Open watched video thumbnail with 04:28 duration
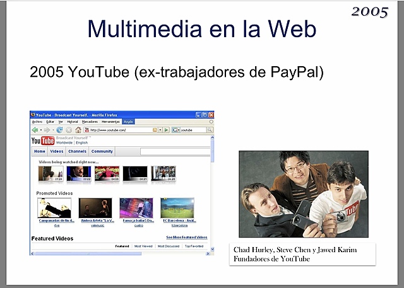 click(x=163, y=173)
